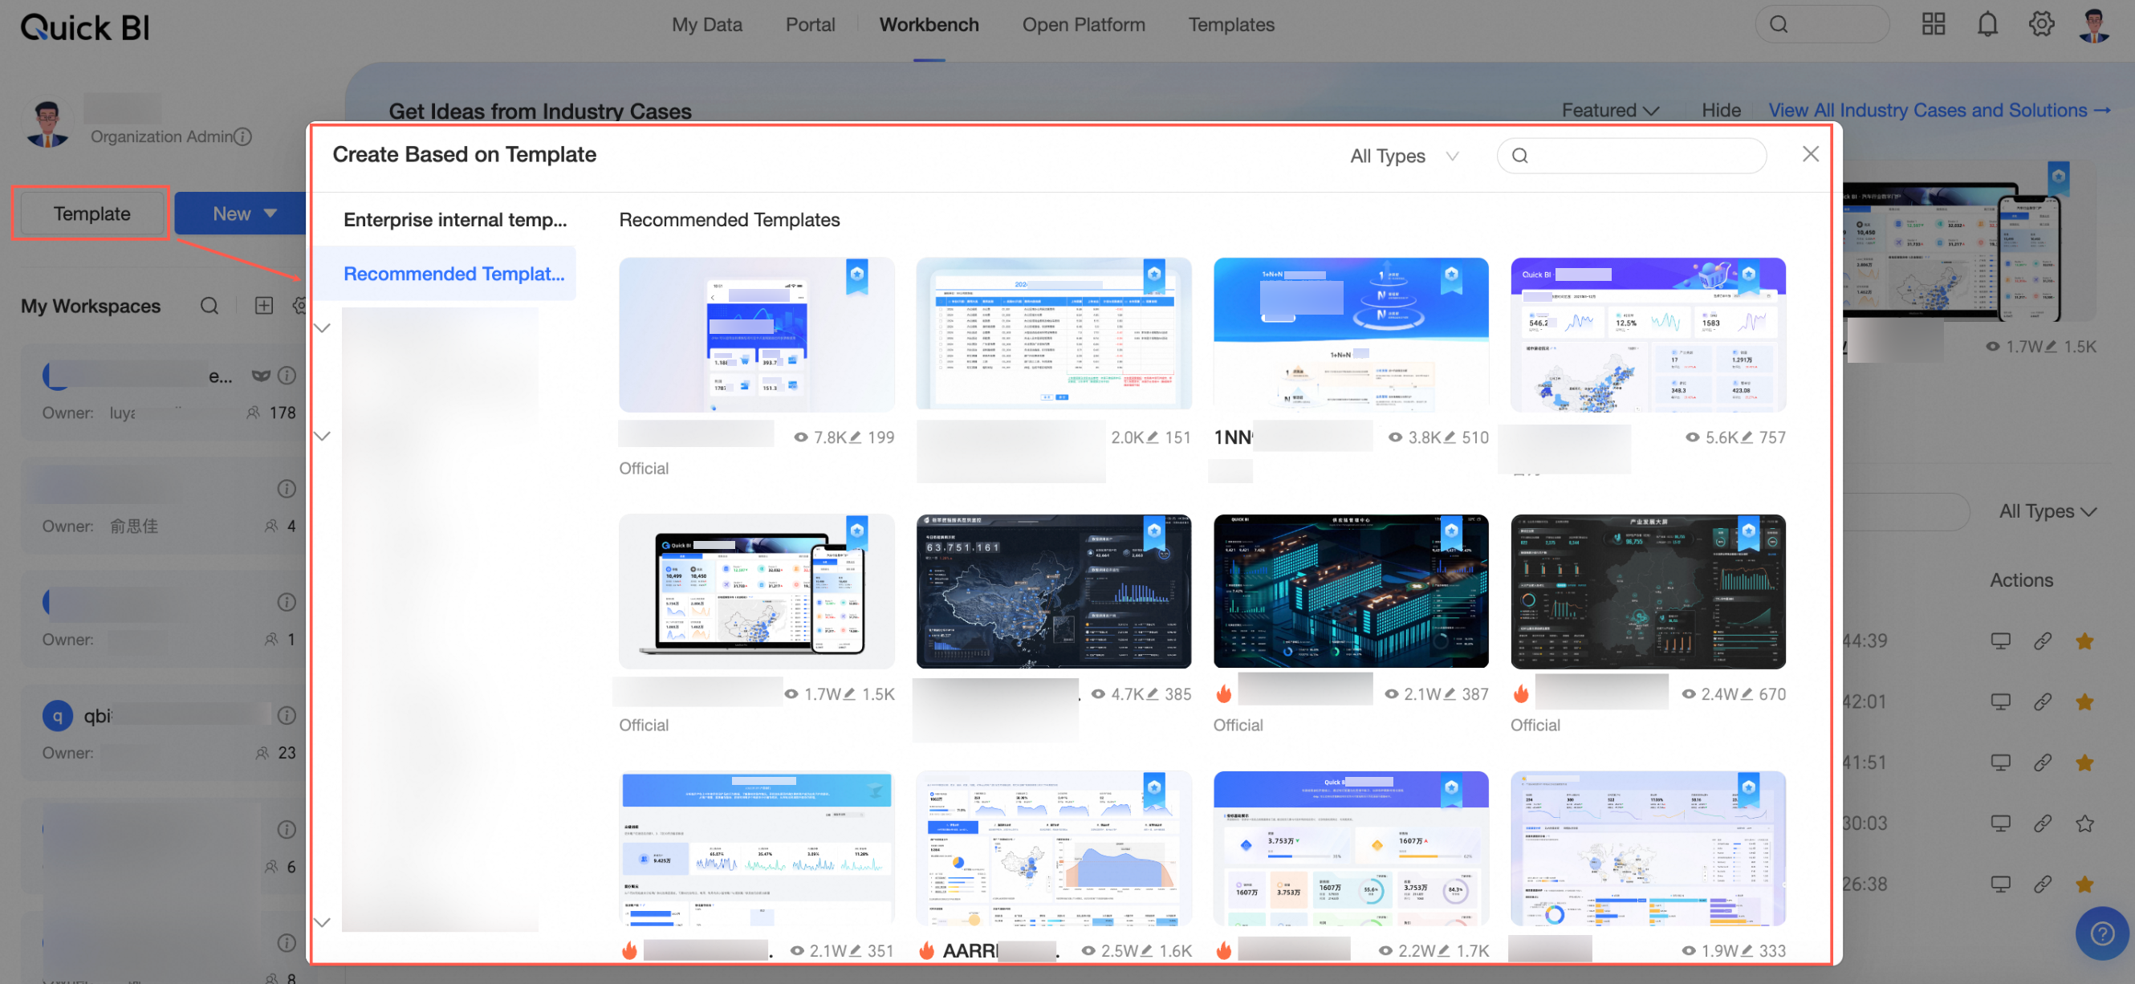This screenshot has width=2135, height=984.
Task: Click the monitor icon in the 42:01 row
Action: 2001,702
